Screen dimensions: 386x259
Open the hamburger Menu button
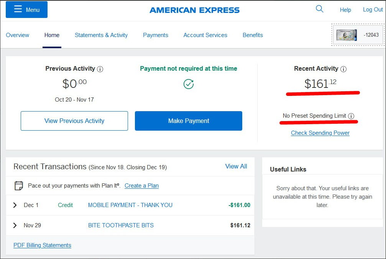coord(26,10)
